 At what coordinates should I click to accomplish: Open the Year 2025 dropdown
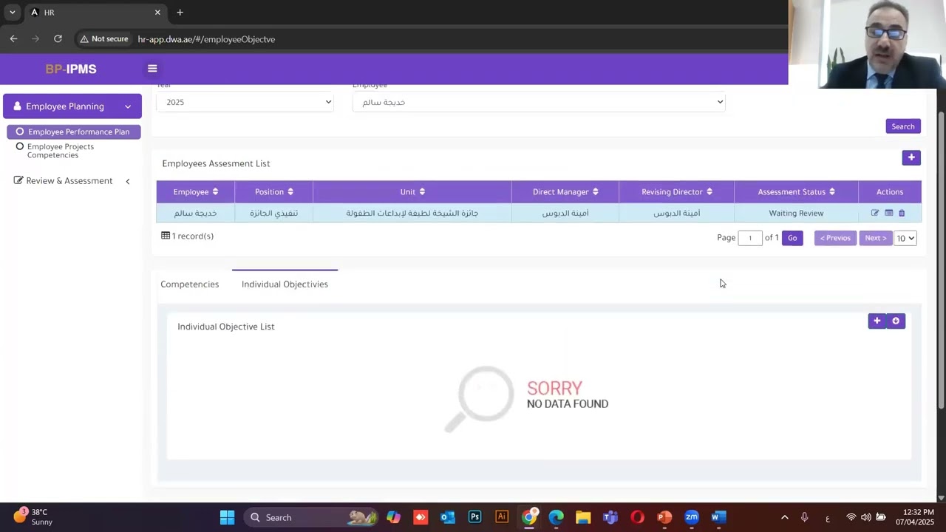(245, 102)
